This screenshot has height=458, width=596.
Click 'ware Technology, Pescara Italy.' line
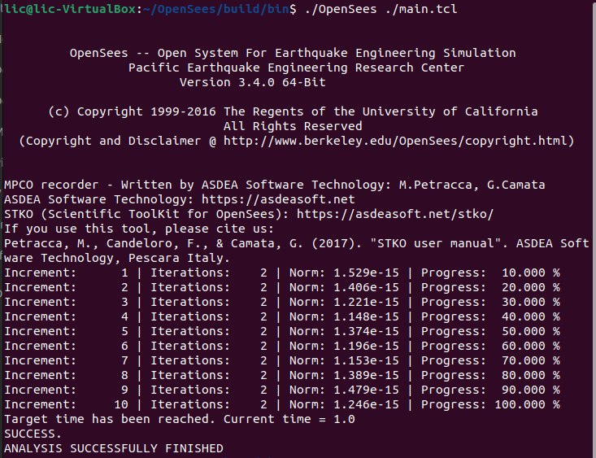click(117, 259)
